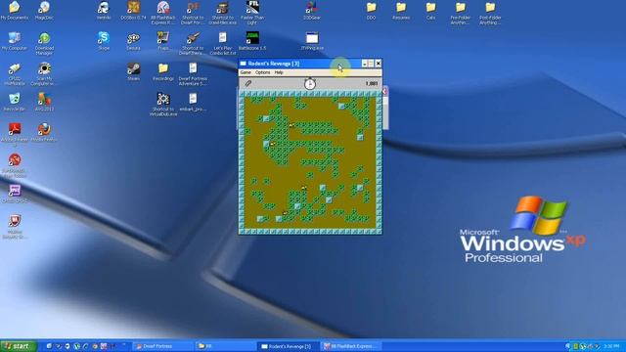
Task: Open the Recordings folder on desktop
Action: pos(163,71)
